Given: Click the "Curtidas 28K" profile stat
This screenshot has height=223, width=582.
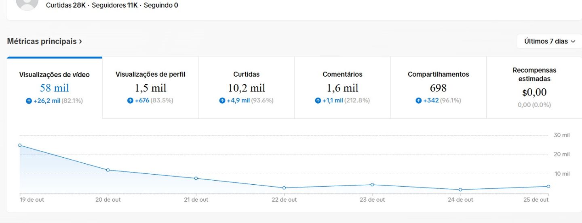Looking at the screenshot, I should (66, 5).
